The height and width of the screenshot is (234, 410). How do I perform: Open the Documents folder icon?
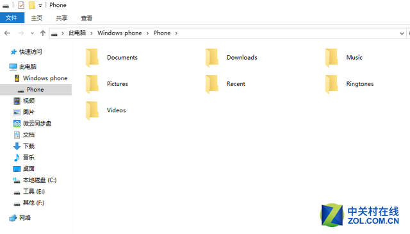point(92,58)
